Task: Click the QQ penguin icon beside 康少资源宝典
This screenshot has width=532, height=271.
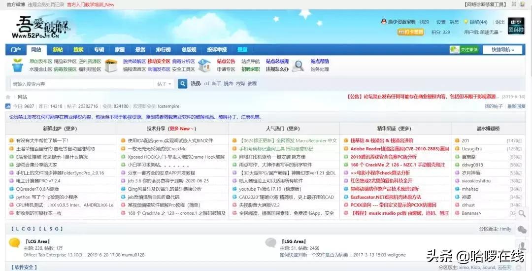Action: click(384, 22)
